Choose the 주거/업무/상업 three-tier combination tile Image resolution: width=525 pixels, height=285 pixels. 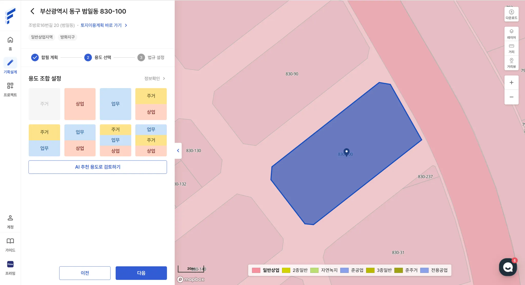click(x=115, y=140)
